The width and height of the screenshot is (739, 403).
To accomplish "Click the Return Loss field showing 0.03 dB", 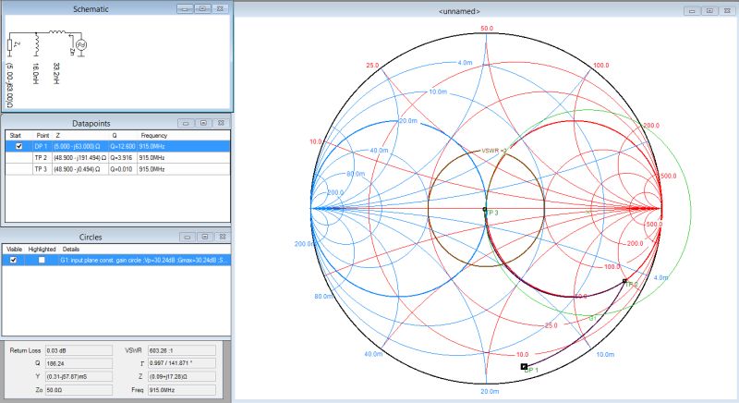I will [x=79, y=350].
